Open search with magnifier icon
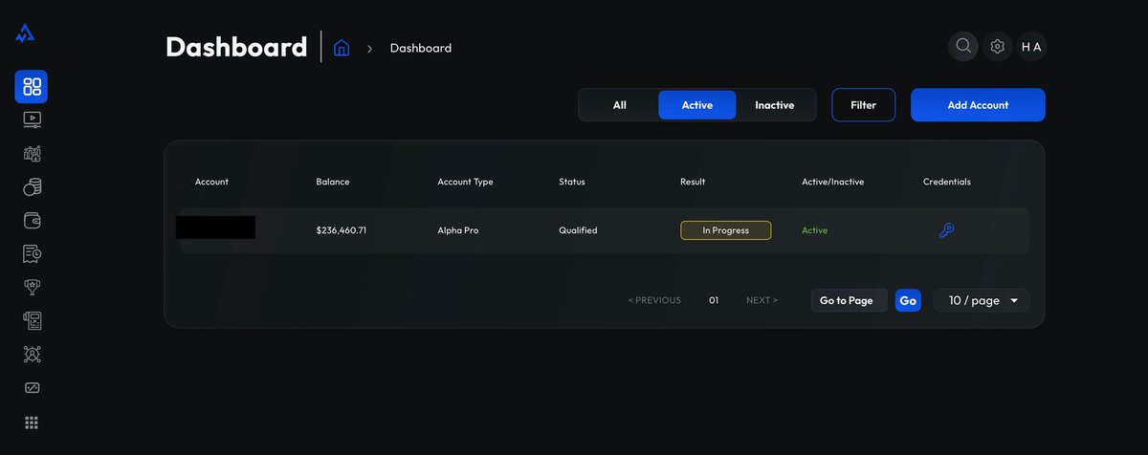Viewport: 1148px width, 455px height. tap(963, 46)
